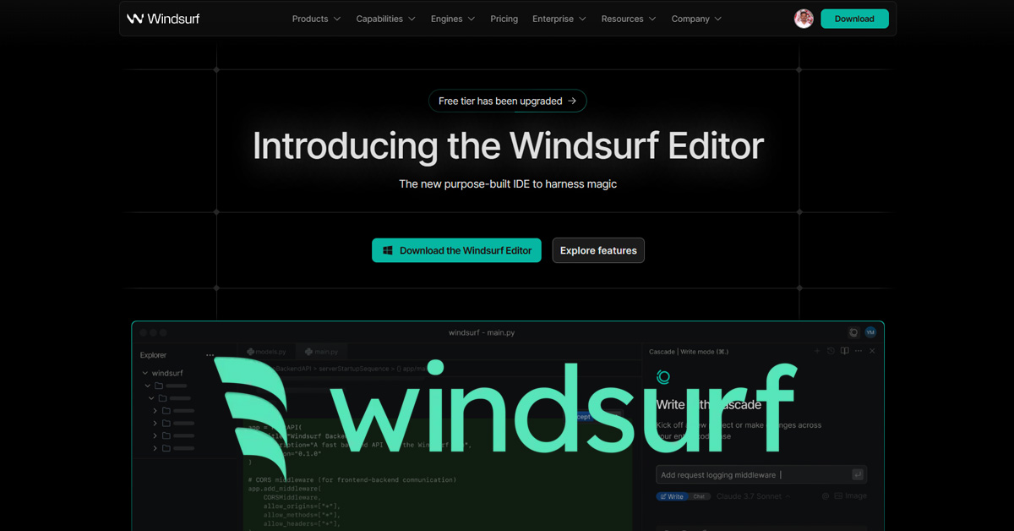Click the Image attachment option

[x=850, y=496]
